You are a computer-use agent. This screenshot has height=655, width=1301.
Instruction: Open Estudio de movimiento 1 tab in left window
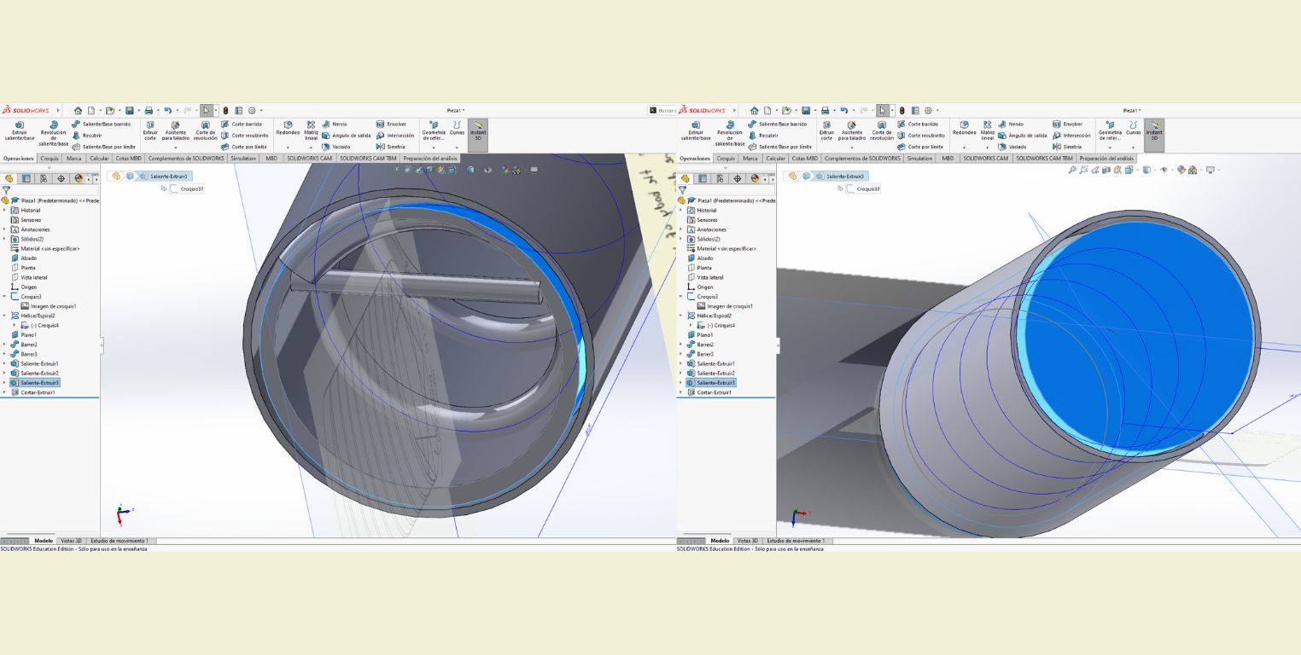[x=120, y=541]
